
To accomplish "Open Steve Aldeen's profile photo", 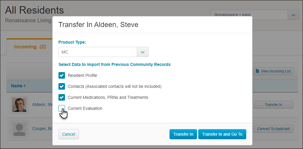I will (x=19, y=105).
